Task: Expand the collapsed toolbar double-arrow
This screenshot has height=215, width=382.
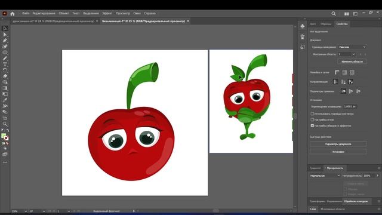Action: (x=2, y=19)
